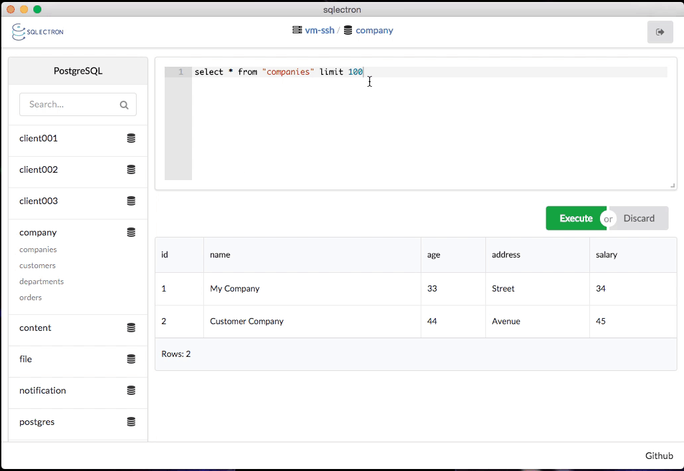Click the Sqlectron logo
Screen dimensions: 684x471
pos(38,31)
